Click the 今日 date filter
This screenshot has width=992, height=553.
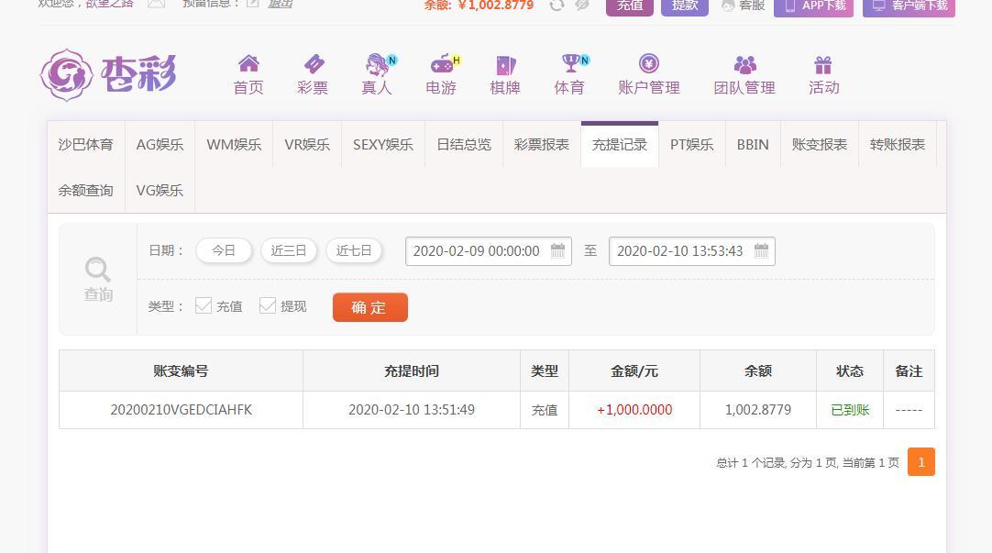point(224,250)
